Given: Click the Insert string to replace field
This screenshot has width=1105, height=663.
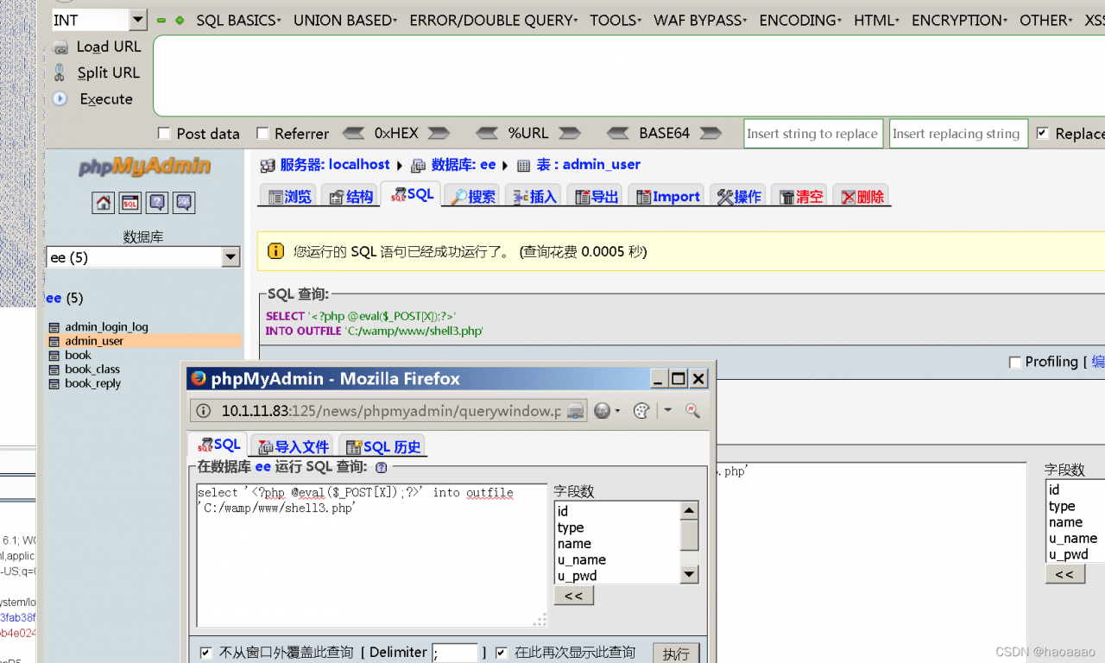Looking at the screenshot, I should (813, 133).
